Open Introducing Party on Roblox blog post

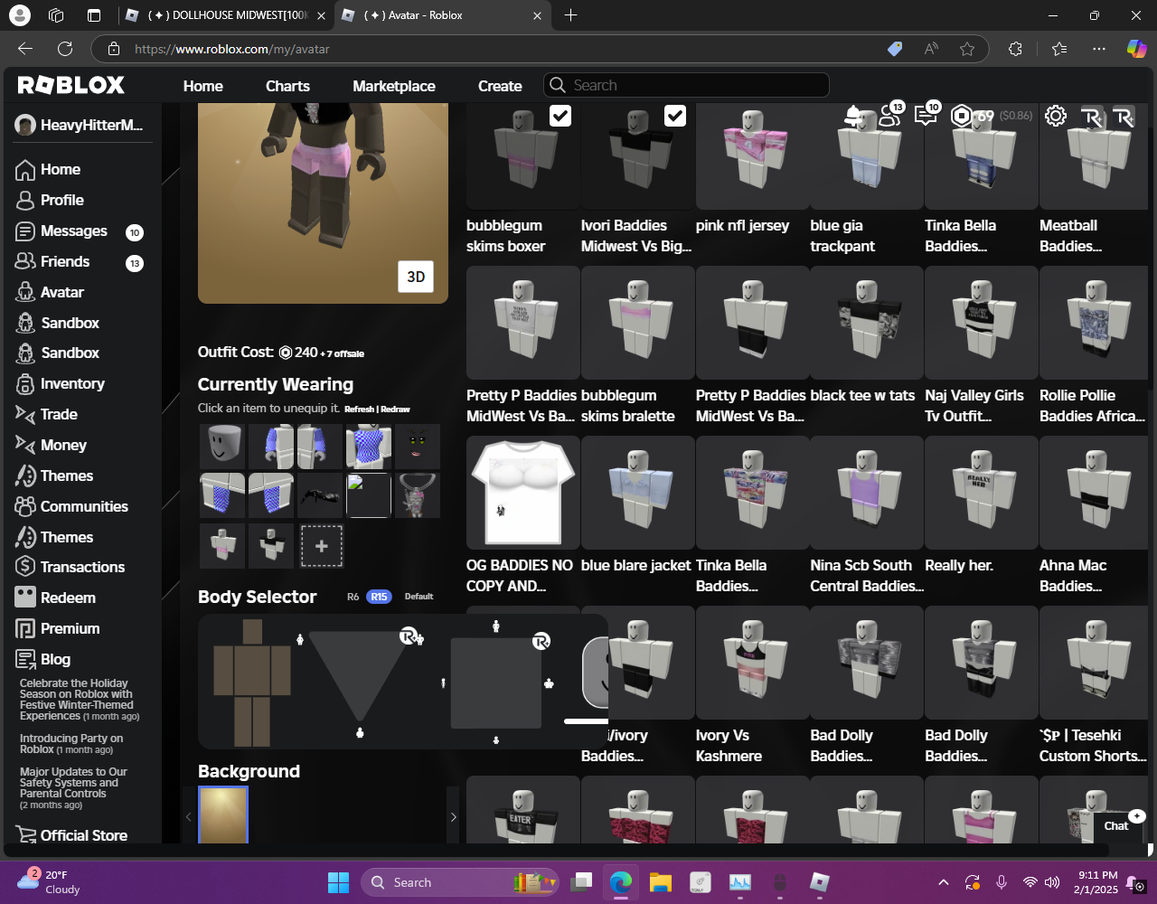pos(71,744)
